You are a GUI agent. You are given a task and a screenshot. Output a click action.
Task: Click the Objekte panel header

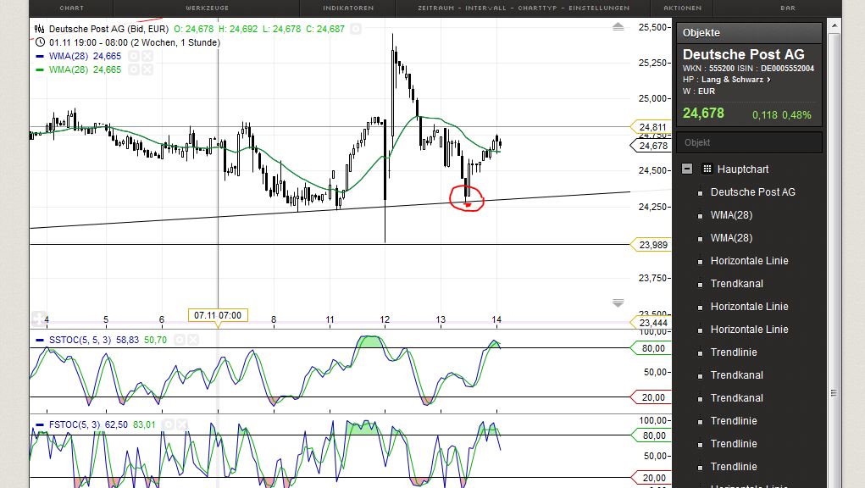749,32
